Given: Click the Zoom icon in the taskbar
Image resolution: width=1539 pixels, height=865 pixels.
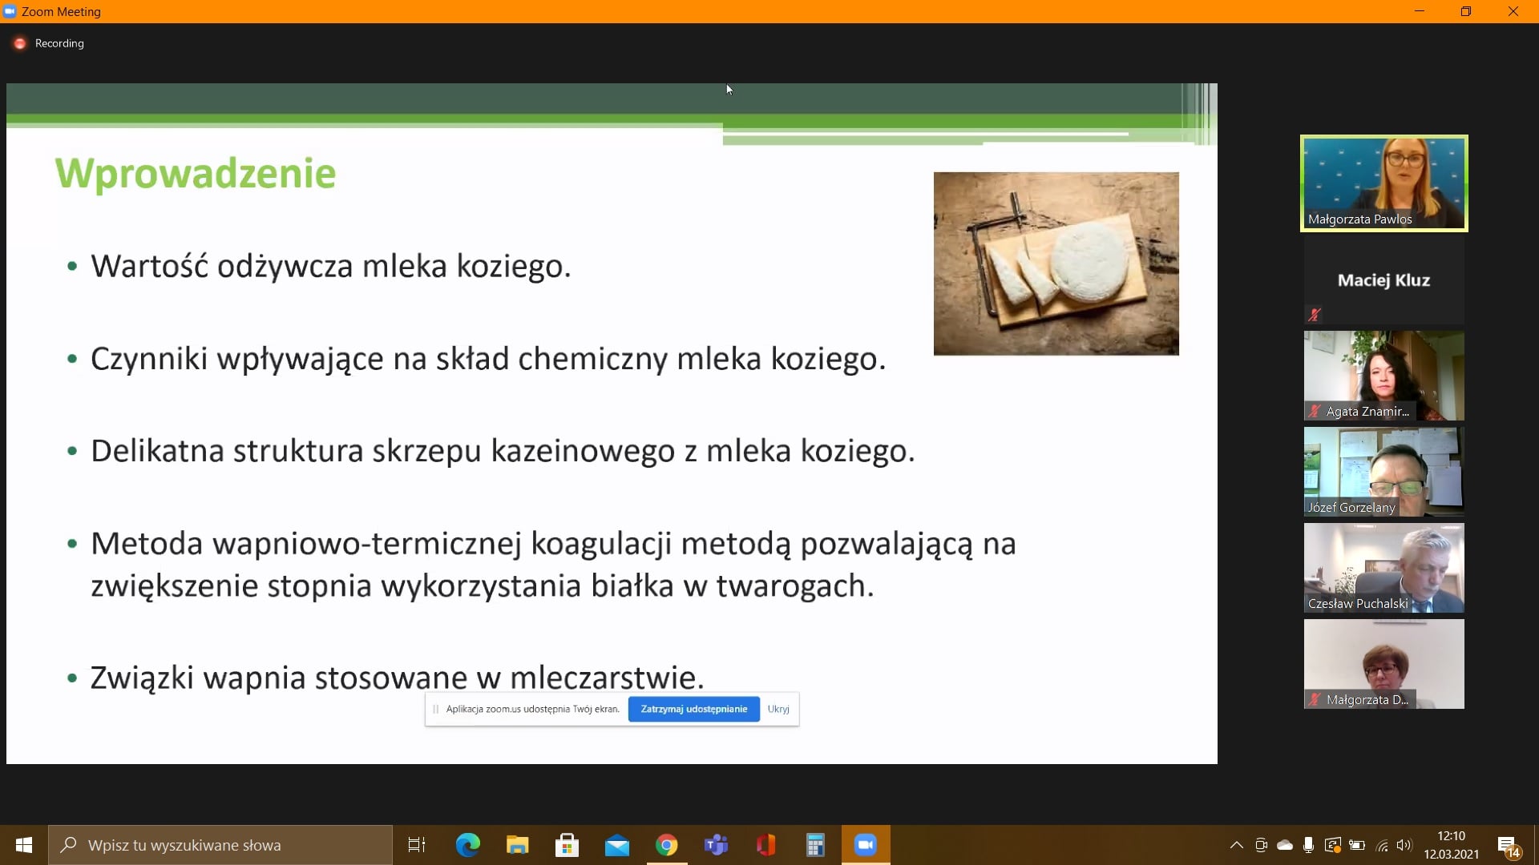Looking at the screenshot, I should tap(865, 845).
